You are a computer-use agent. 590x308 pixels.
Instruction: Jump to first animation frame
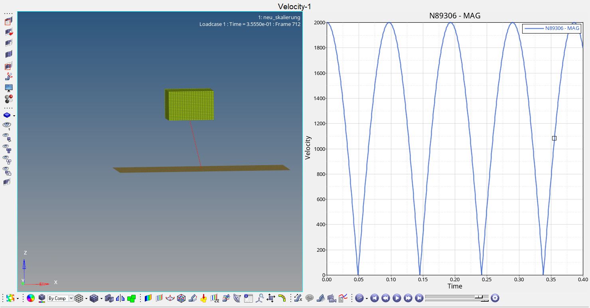(374, 298)
